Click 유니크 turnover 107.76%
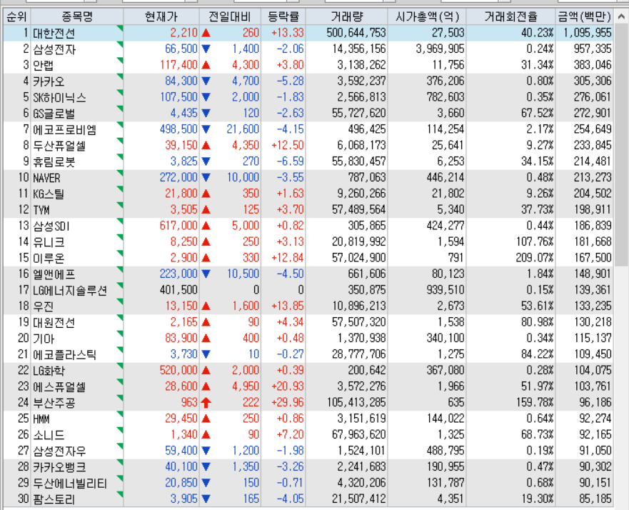 [x=534, y=241]
